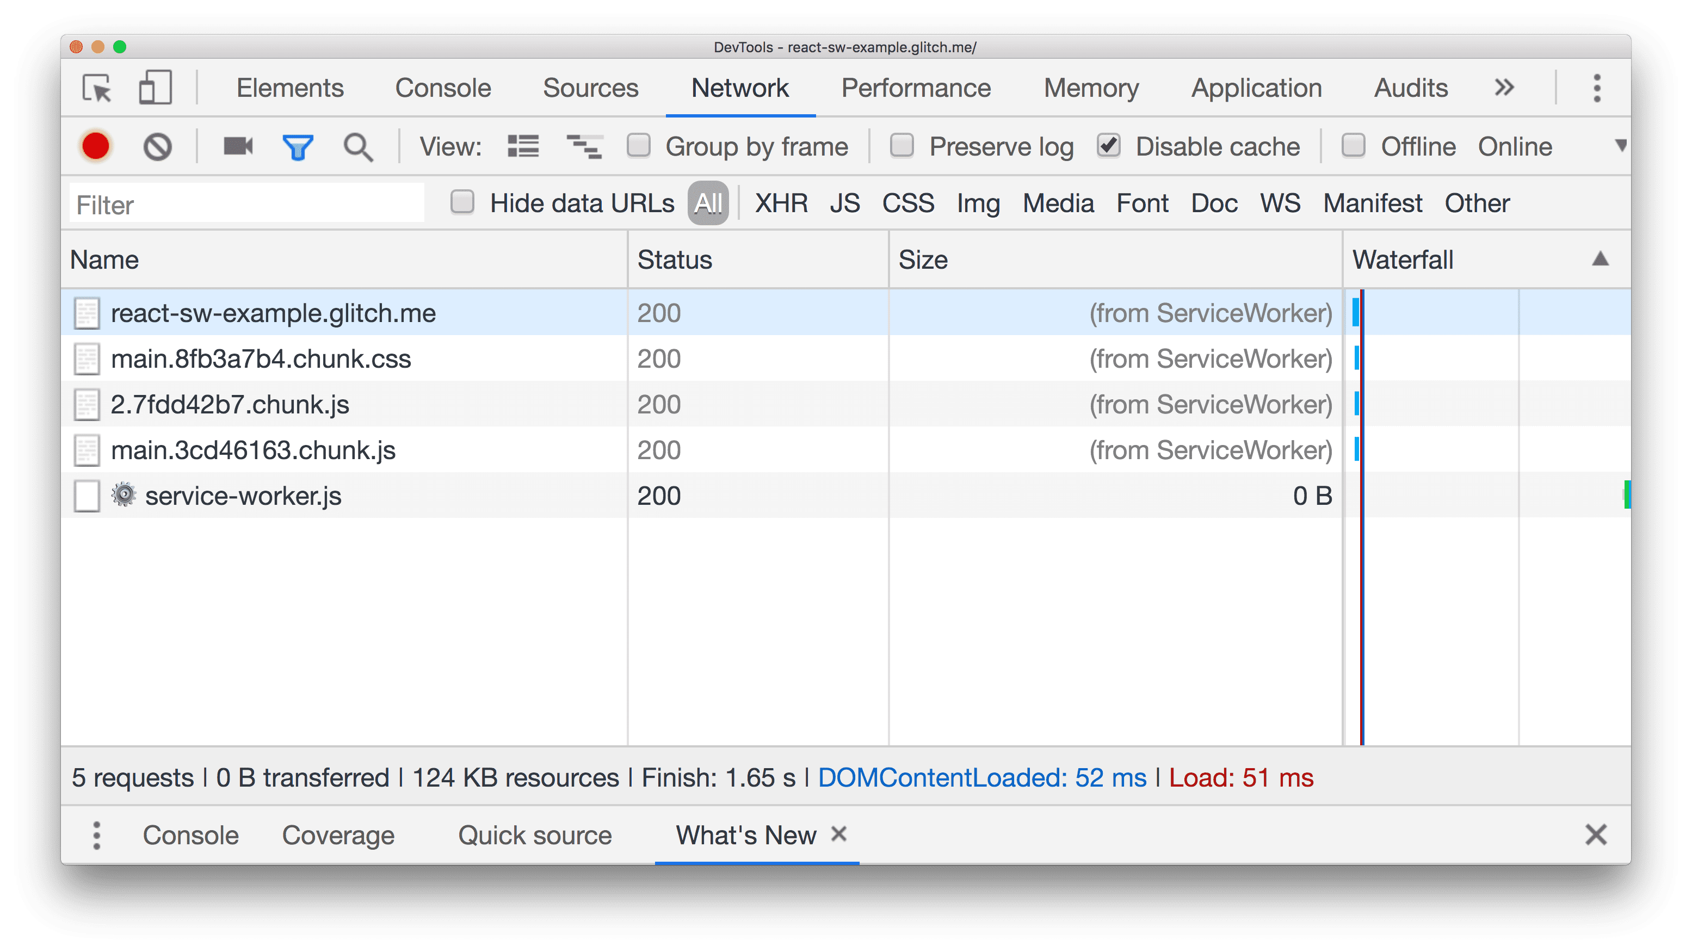The image size is (1692, 952).
Task: Click the video camera capture icon
Action: pos(238,146)
